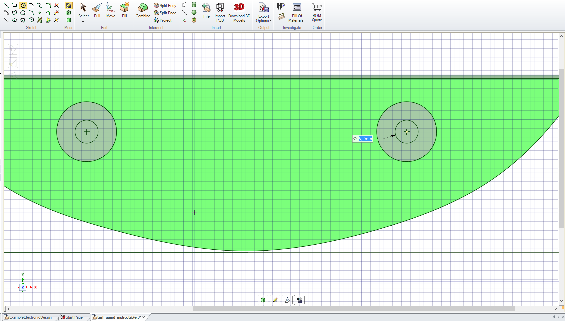Open Download 3D Models

coord(239,12)
